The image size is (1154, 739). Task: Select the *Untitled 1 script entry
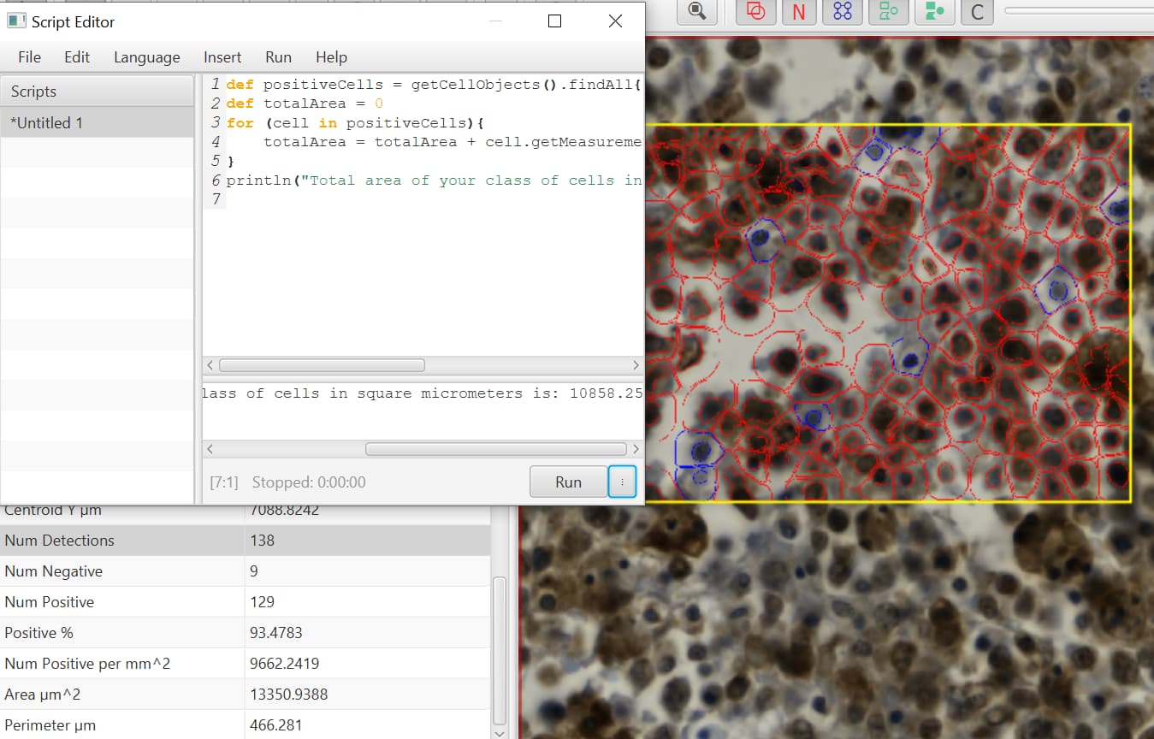(49, 122)
